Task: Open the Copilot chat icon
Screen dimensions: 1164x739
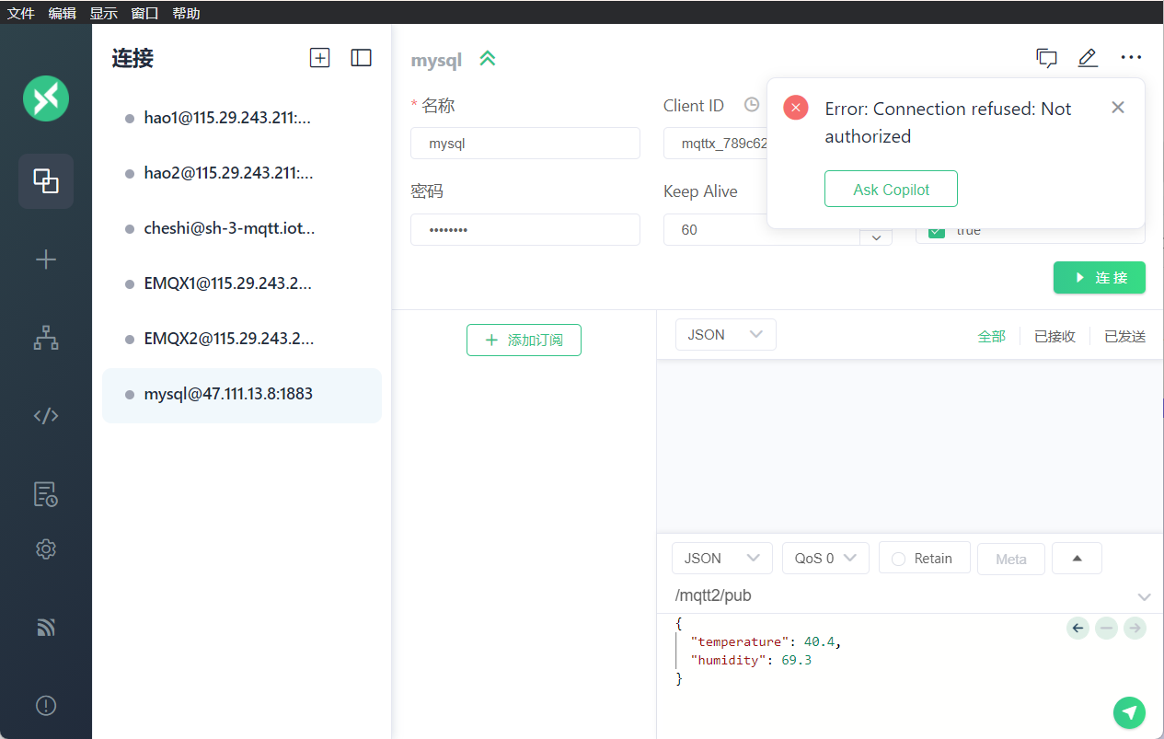Action: (x=1046, y=58)
